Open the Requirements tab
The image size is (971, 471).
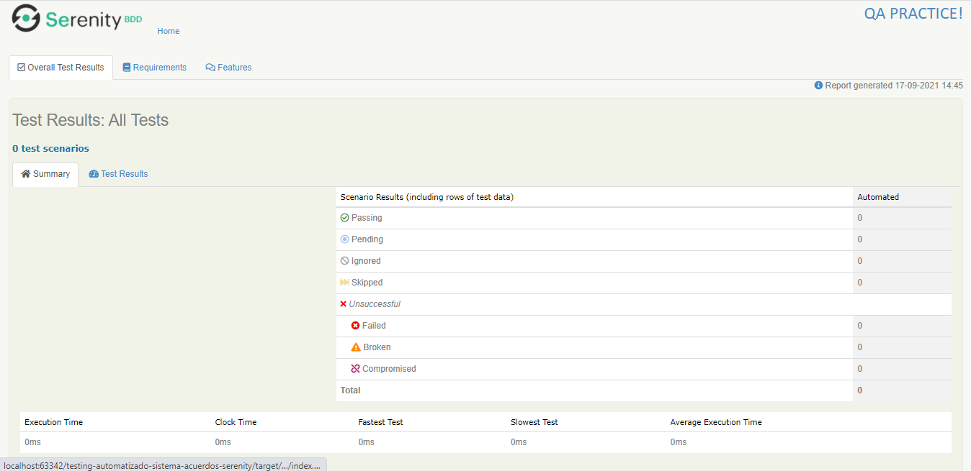point(154,67)
